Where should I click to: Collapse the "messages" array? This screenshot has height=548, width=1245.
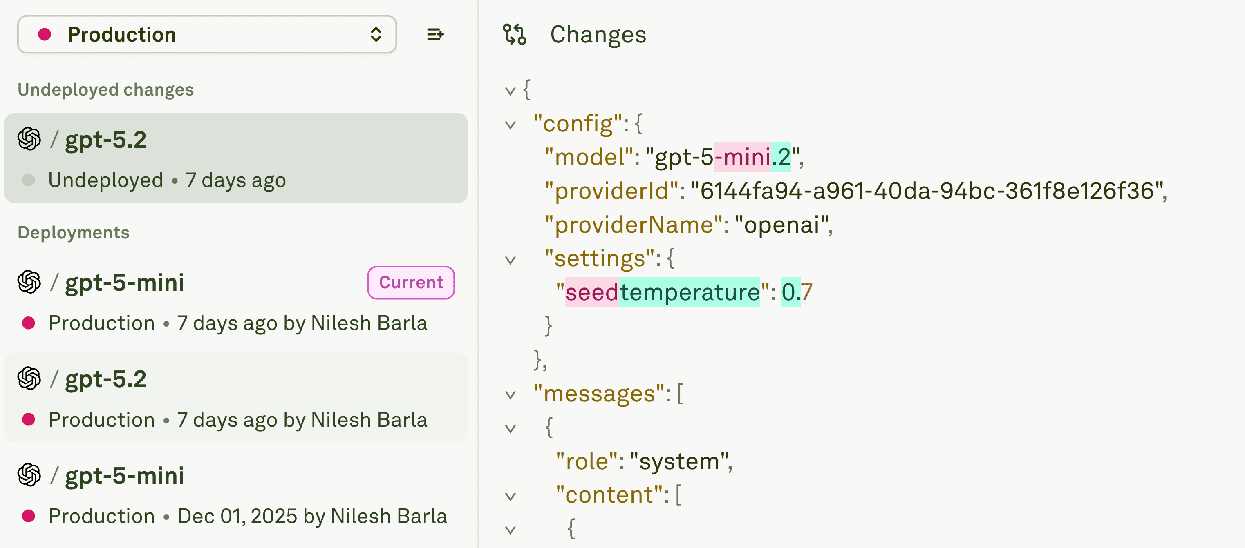511,395
